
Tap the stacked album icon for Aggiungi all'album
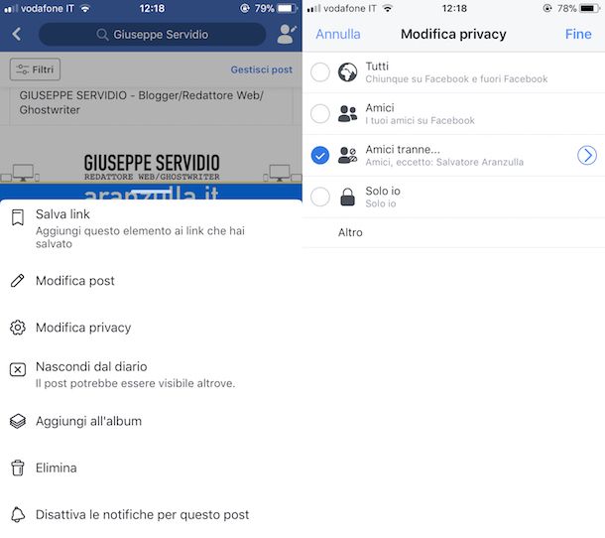point(18,421)
